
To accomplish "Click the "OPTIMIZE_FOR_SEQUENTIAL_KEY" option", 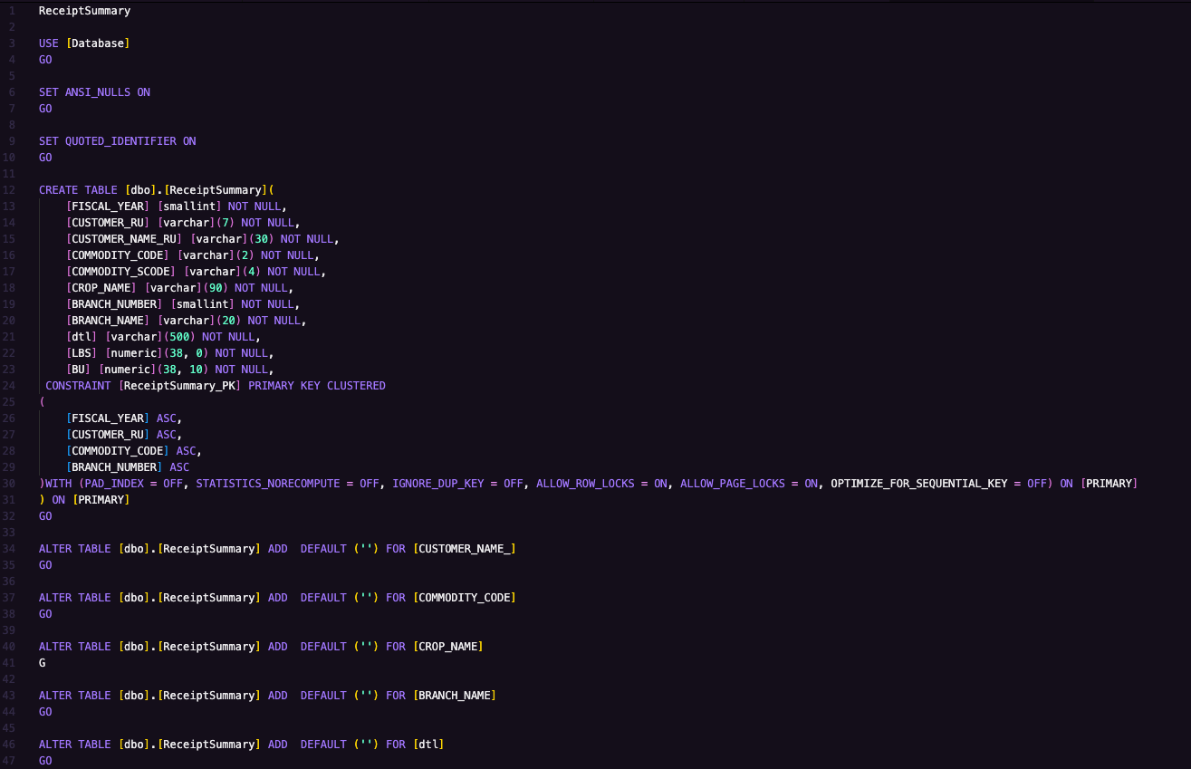I will [919, 484].
